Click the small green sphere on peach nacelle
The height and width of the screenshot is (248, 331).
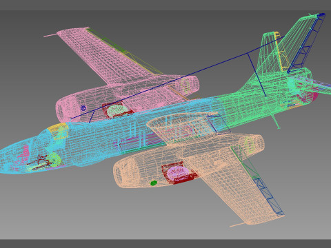pos(154,183)
